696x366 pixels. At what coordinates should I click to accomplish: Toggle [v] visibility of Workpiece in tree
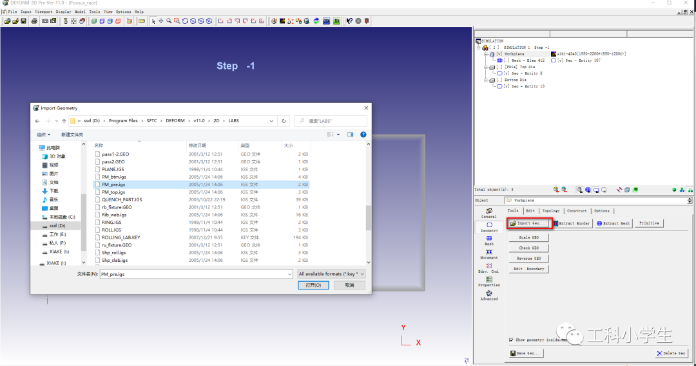(499, 54)
